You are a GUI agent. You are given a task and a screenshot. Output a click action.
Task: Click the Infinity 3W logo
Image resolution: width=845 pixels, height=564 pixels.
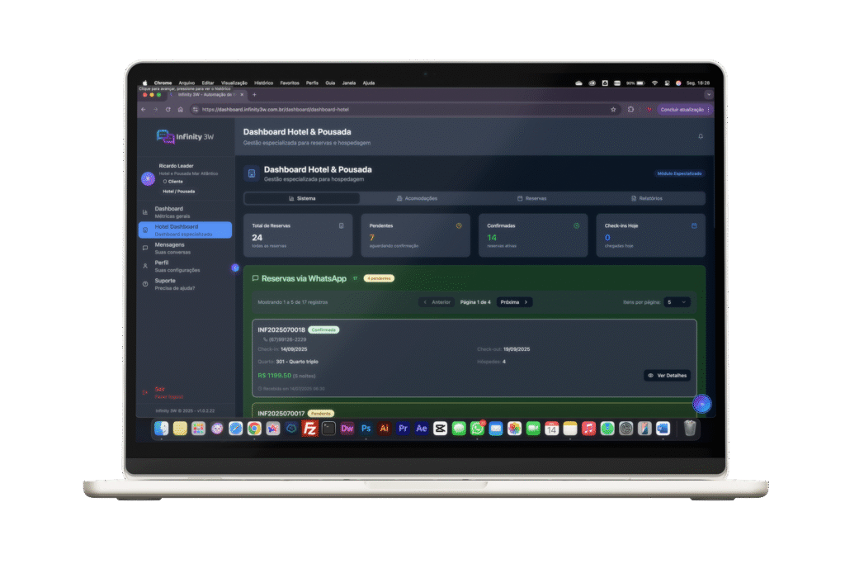pos(186,136)
